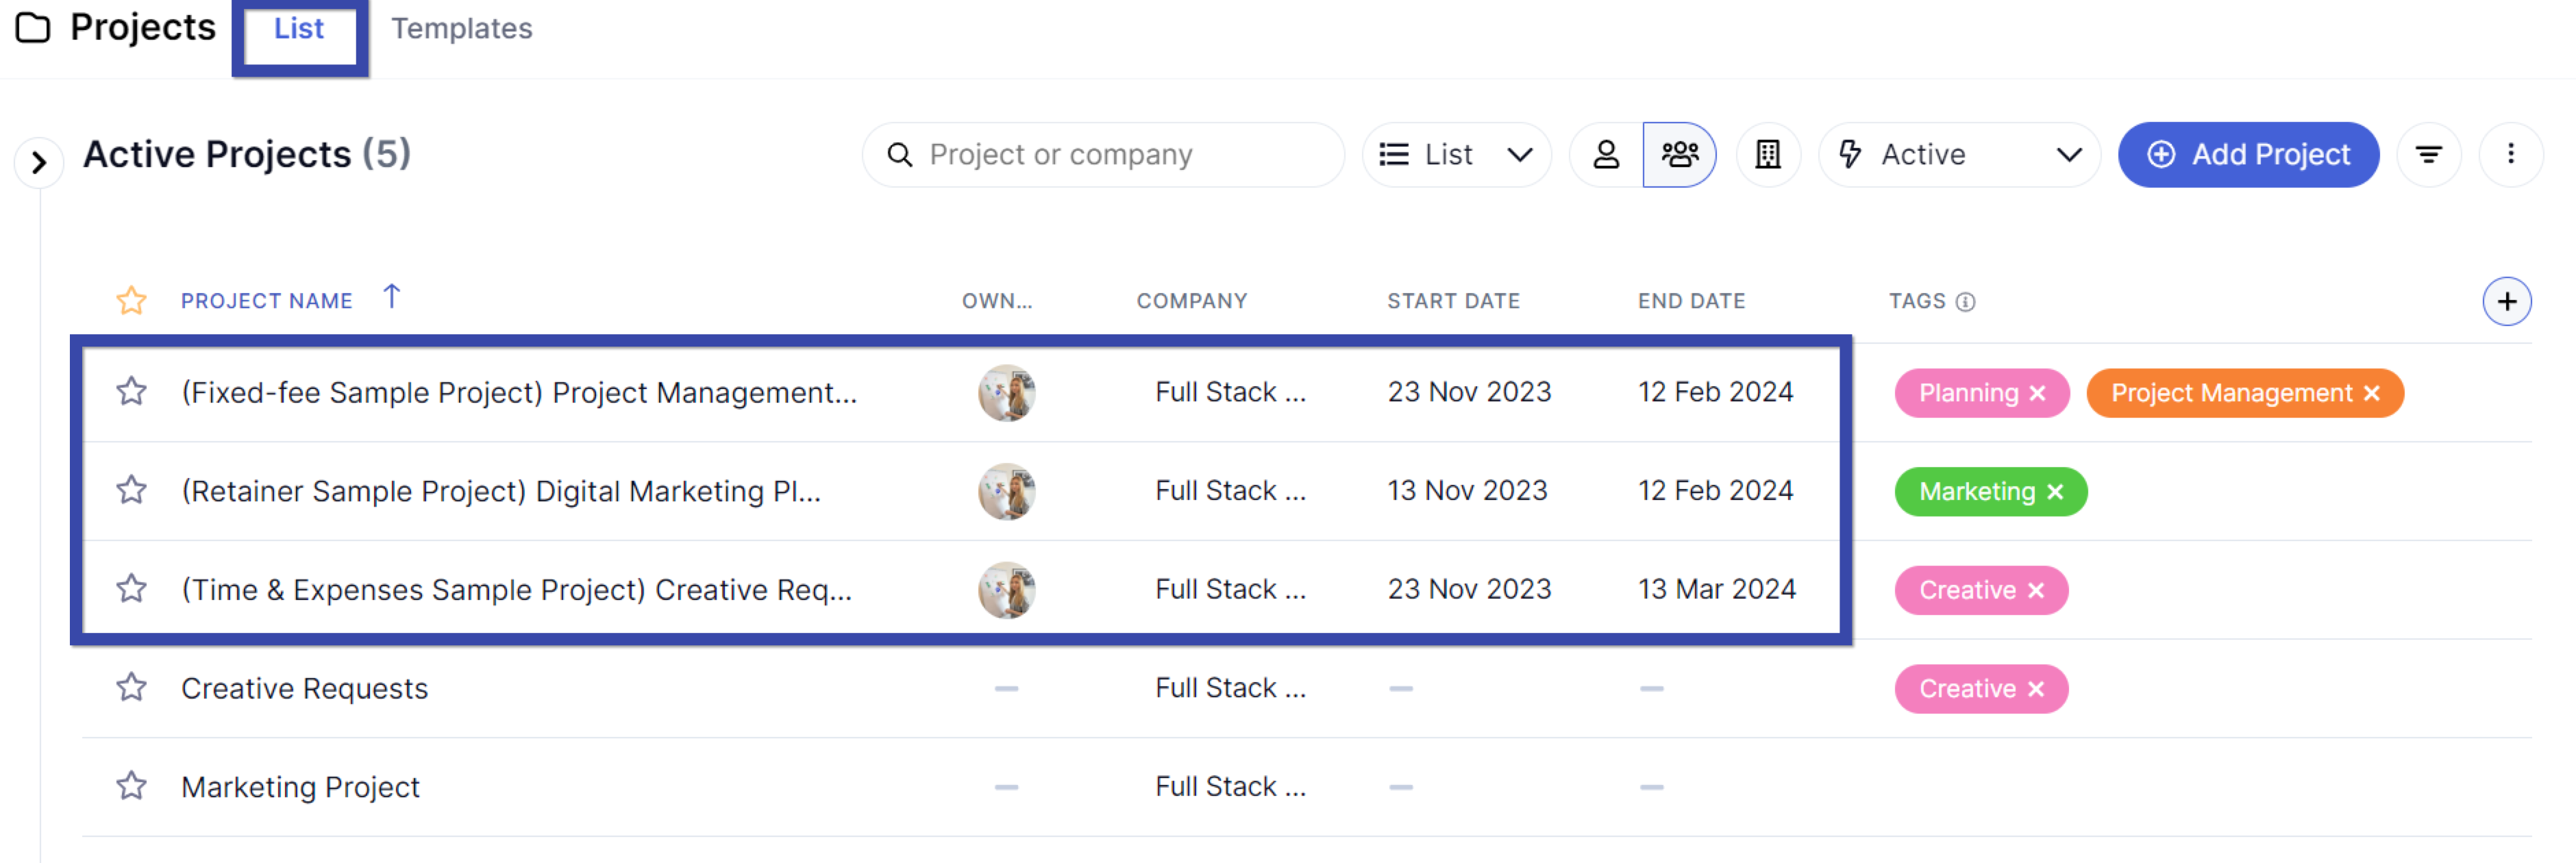Click the Company column header
The height and width of the screenshot is (863, 2576).
(1192, 301)
